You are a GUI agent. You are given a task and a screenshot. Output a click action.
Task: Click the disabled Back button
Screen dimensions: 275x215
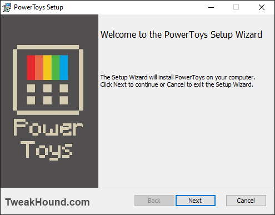click(154, 201)
